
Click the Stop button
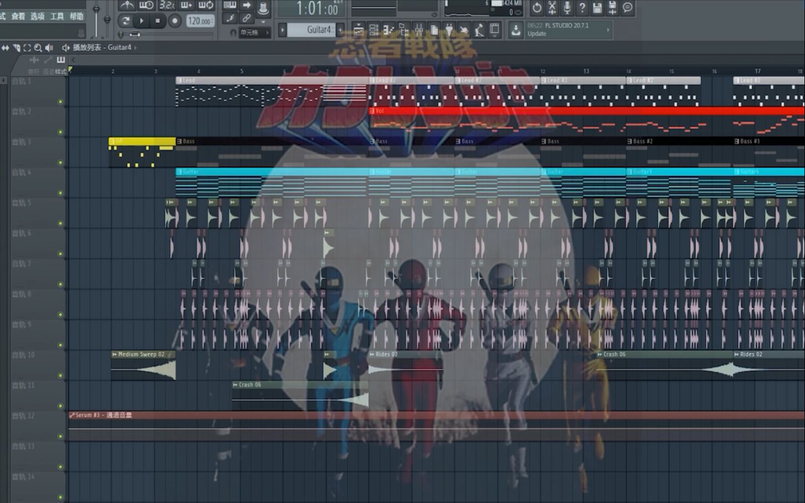(x=157, y=20)
